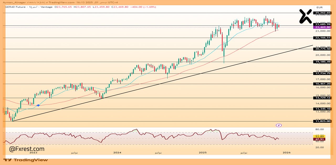Screen dimensions: 336x165
Task: Click the yellow highlighted RSI value 53.89
Action: click(x=319, y=136)
